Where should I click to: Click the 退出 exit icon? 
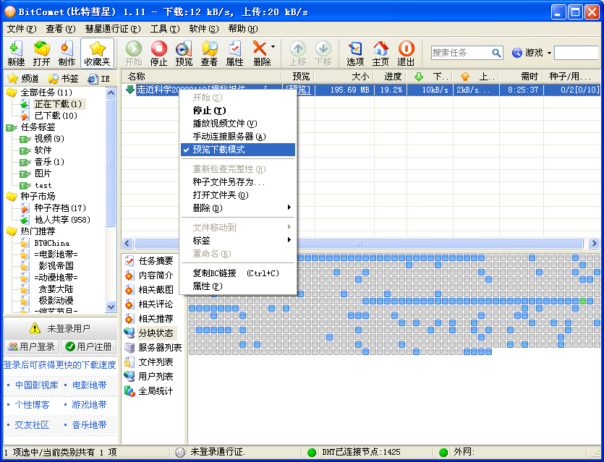point(405,53)
